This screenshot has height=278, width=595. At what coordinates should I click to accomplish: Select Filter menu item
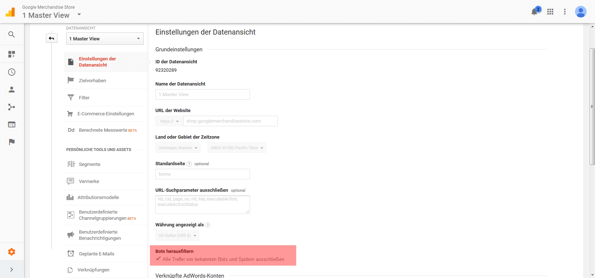[106, 98]
